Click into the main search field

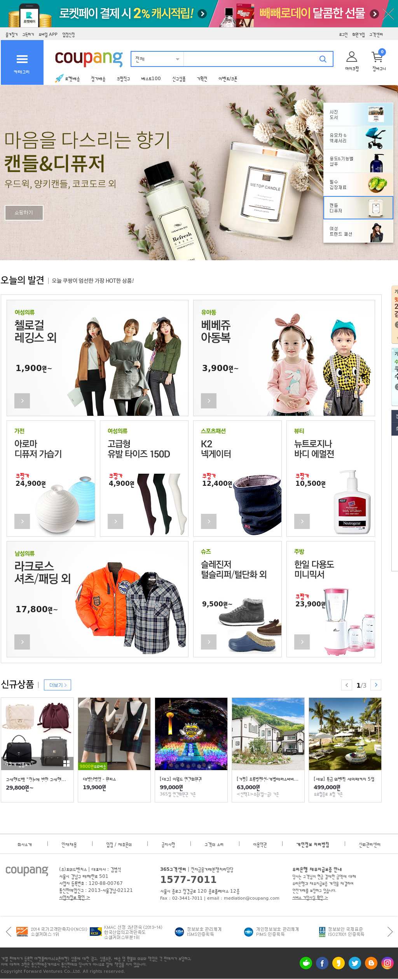tap(251, 59)
